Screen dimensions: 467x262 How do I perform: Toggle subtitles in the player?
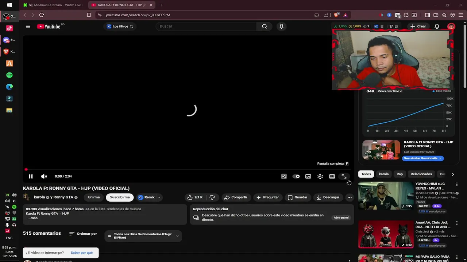[x=308, y=176]
